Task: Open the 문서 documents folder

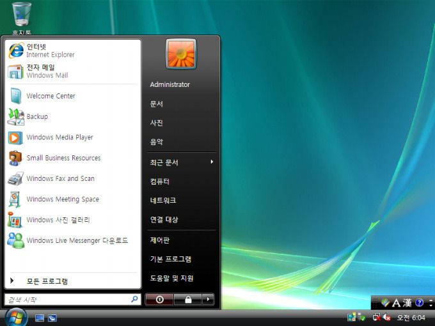Action: [157, 104]
